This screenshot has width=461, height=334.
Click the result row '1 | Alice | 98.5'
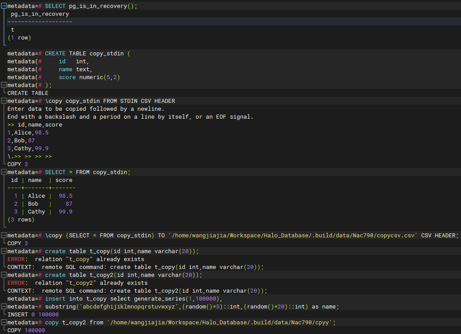coord(43,196)
